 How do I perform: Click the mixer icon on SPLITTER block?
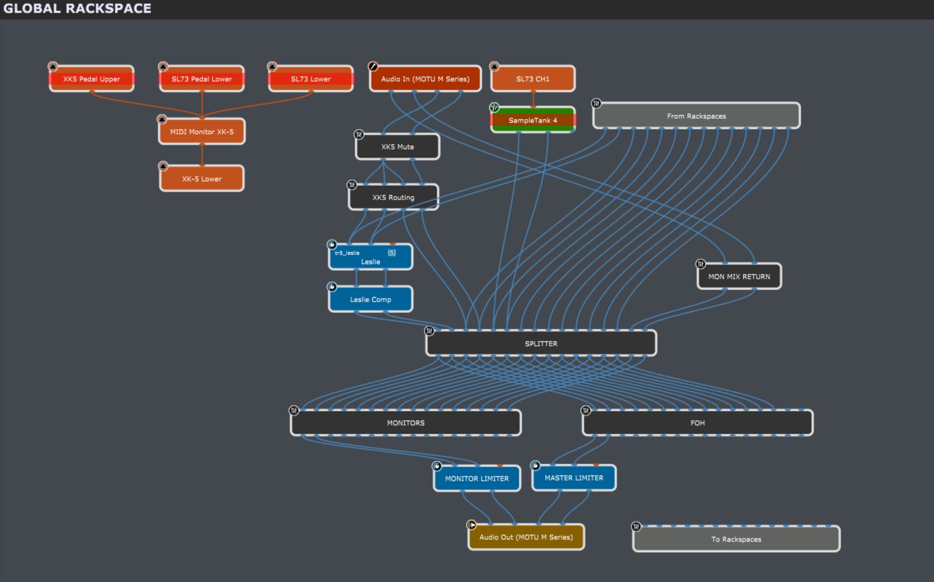click(x=429, y=331)
